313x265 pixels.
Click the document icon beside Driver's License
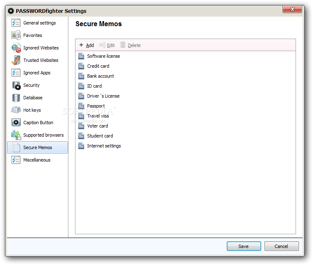(81, 96)
